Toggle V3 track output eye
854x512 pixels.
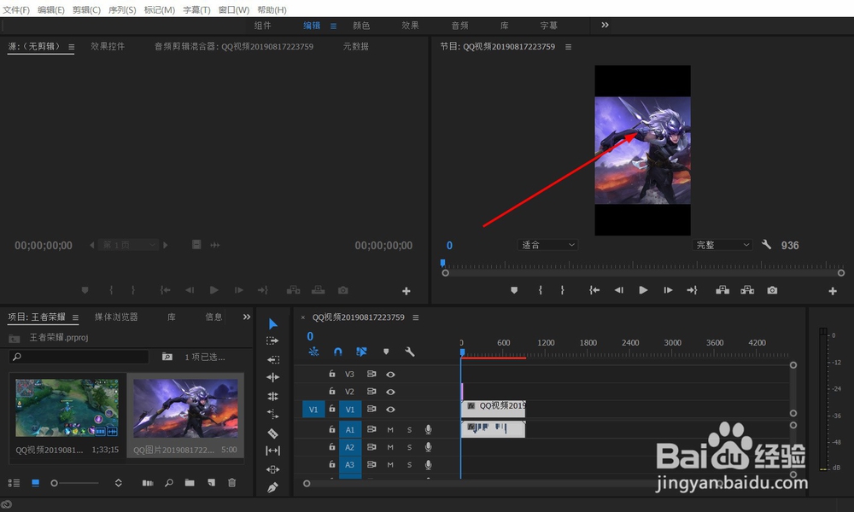pyautogui.click(x=390, y=375)
